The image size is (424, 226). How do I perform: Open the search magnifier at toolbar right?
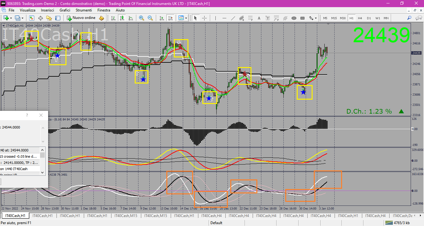(x=409, y=18)
